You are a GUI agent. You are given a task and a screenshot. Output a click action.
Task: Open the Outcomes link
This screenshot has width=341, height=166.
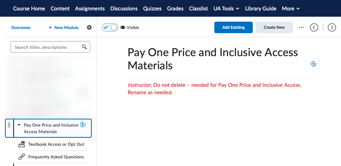[21, 27]
